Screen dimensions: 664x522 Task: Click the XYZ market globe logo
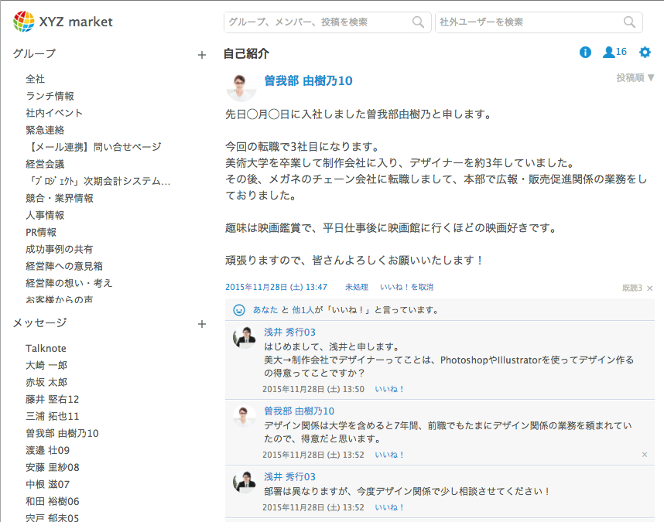point(24,22)
